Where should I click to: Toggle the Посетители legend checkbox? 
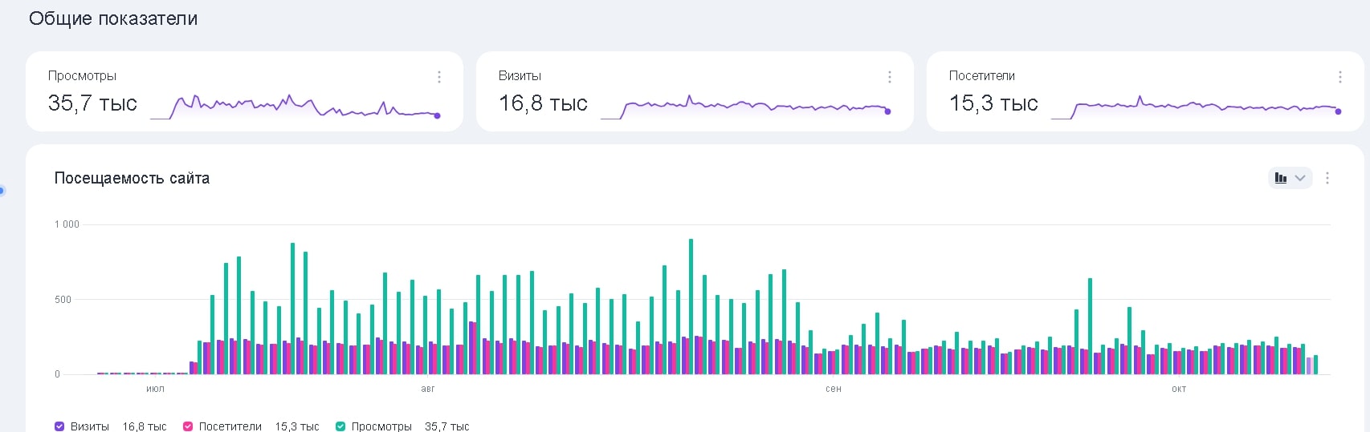click(x=188, y=426)
